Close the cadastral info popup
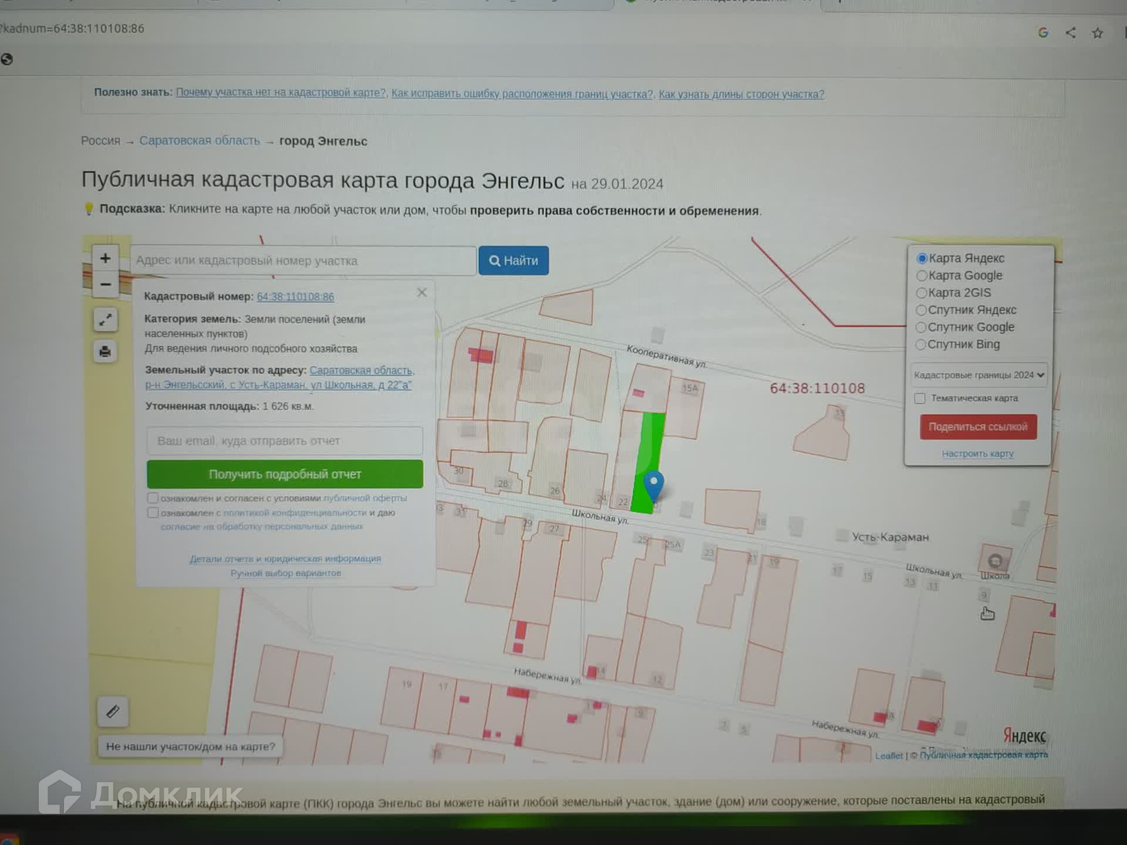Viewport: 1127px width, 845px height. point(421,292)
